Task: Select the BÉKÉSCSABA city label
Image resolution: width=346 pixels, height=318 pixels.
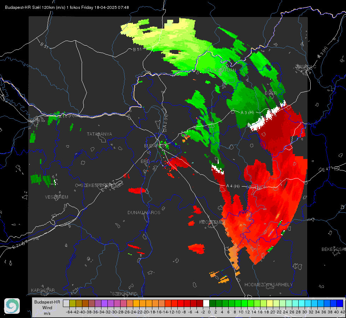Action: tap(334, 249)
